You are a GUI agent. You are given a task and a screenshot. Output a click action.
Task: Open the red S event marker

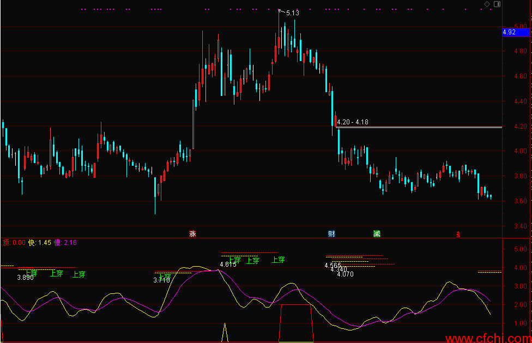458,234
